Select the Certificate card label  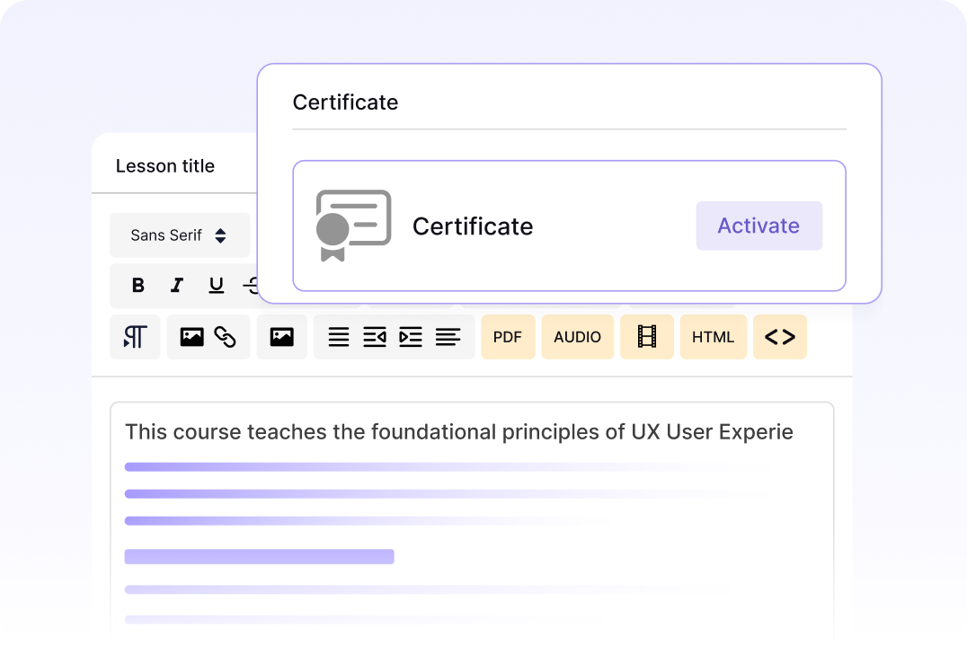[x=473, y=226]
